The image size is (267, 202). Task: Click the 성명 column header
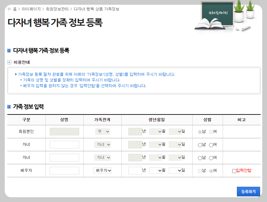pyautogui.click(x=64, y=120)
